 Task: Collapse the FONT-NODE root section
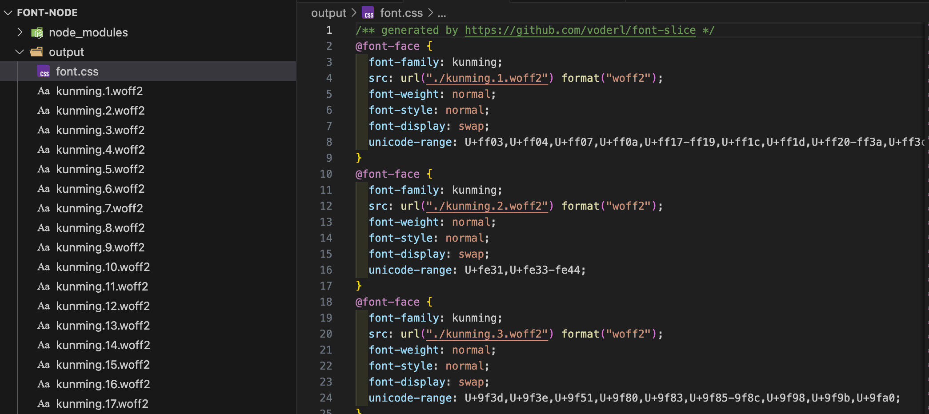[8, 12]
